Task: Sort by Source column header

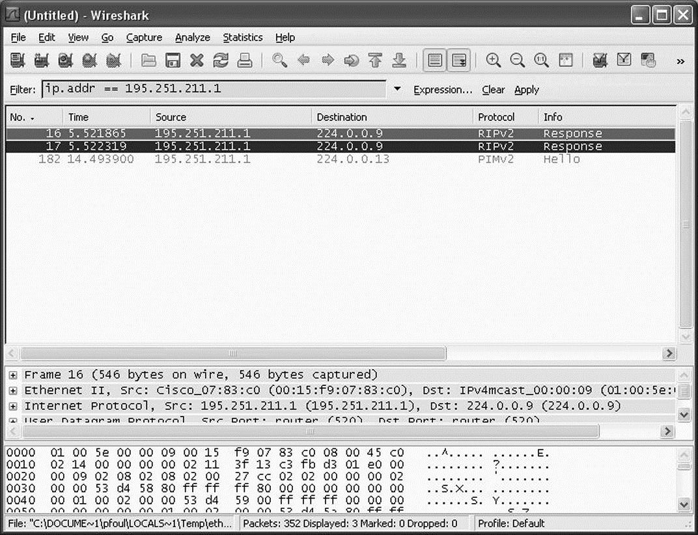Action: click(x=231, y=117)
